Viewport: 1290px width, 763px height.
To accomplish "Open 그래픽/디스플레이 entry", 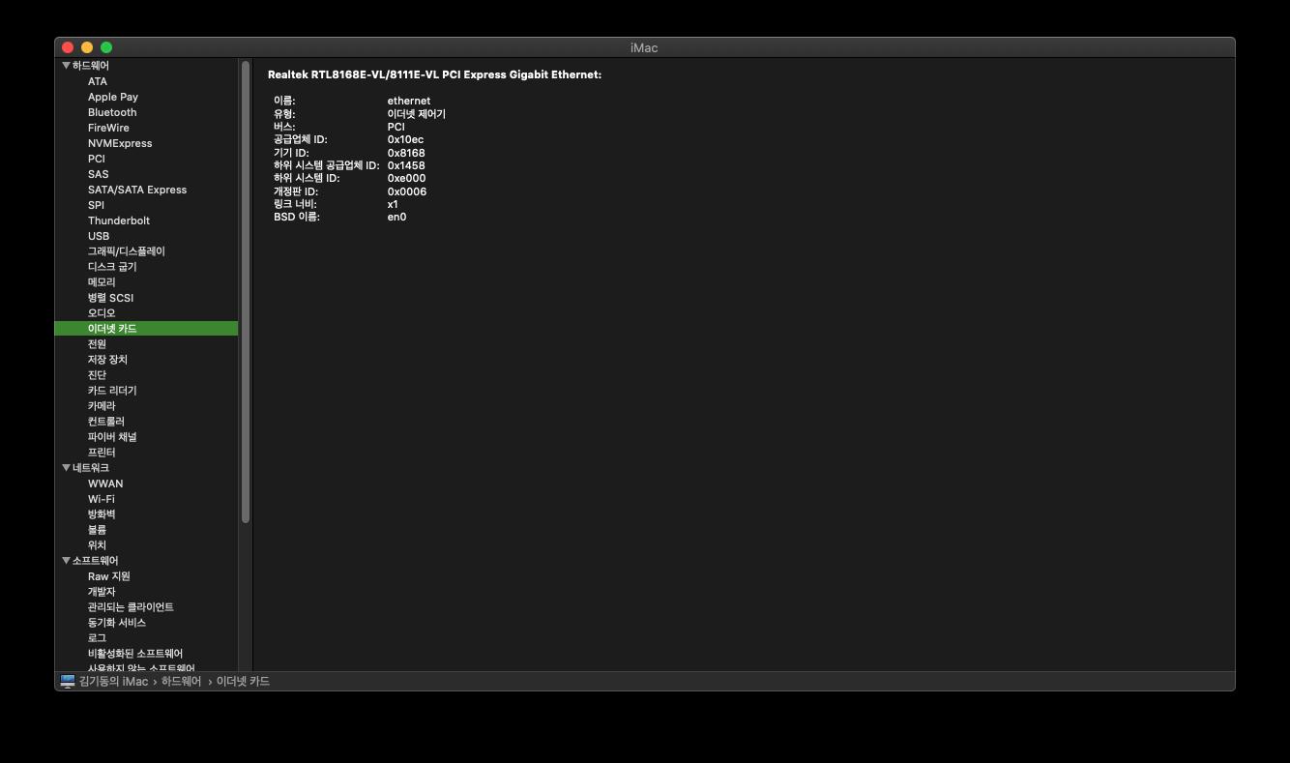I will tap(127, 251).
